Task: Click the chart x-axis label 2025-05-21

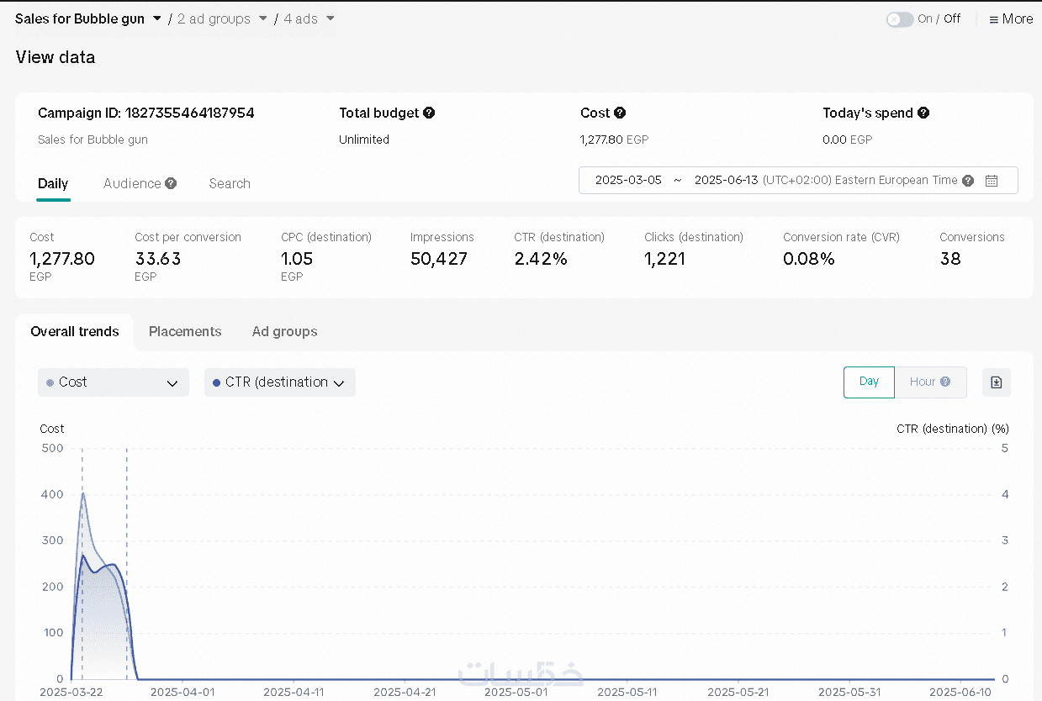Action: [738, 692]
